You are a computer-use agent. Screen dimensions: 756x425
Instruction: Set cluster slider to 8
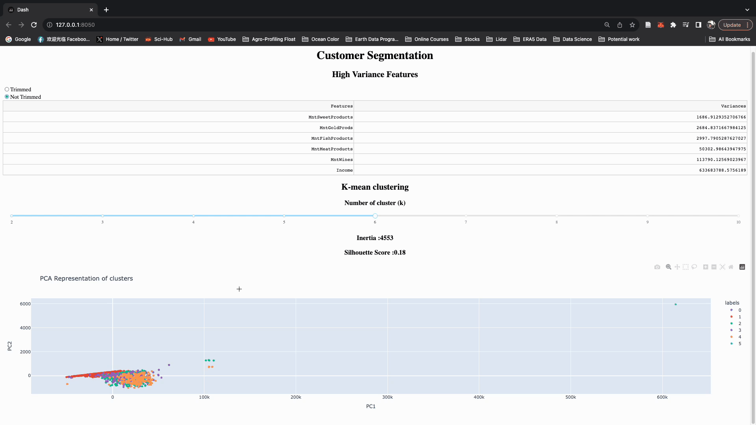pos(556,216)
